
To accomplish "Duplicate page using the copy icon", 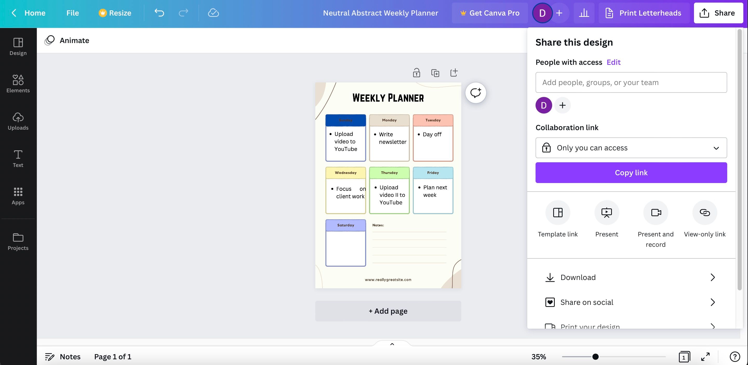I will pyautogui.click(x=435, y=73).
